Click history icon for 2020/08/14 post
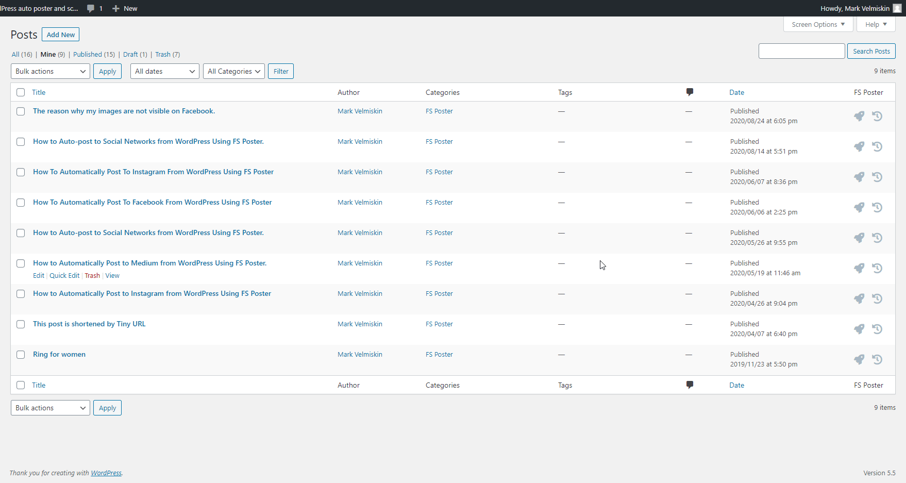Viewport: 906px width, 483px height. coord(877,146)
